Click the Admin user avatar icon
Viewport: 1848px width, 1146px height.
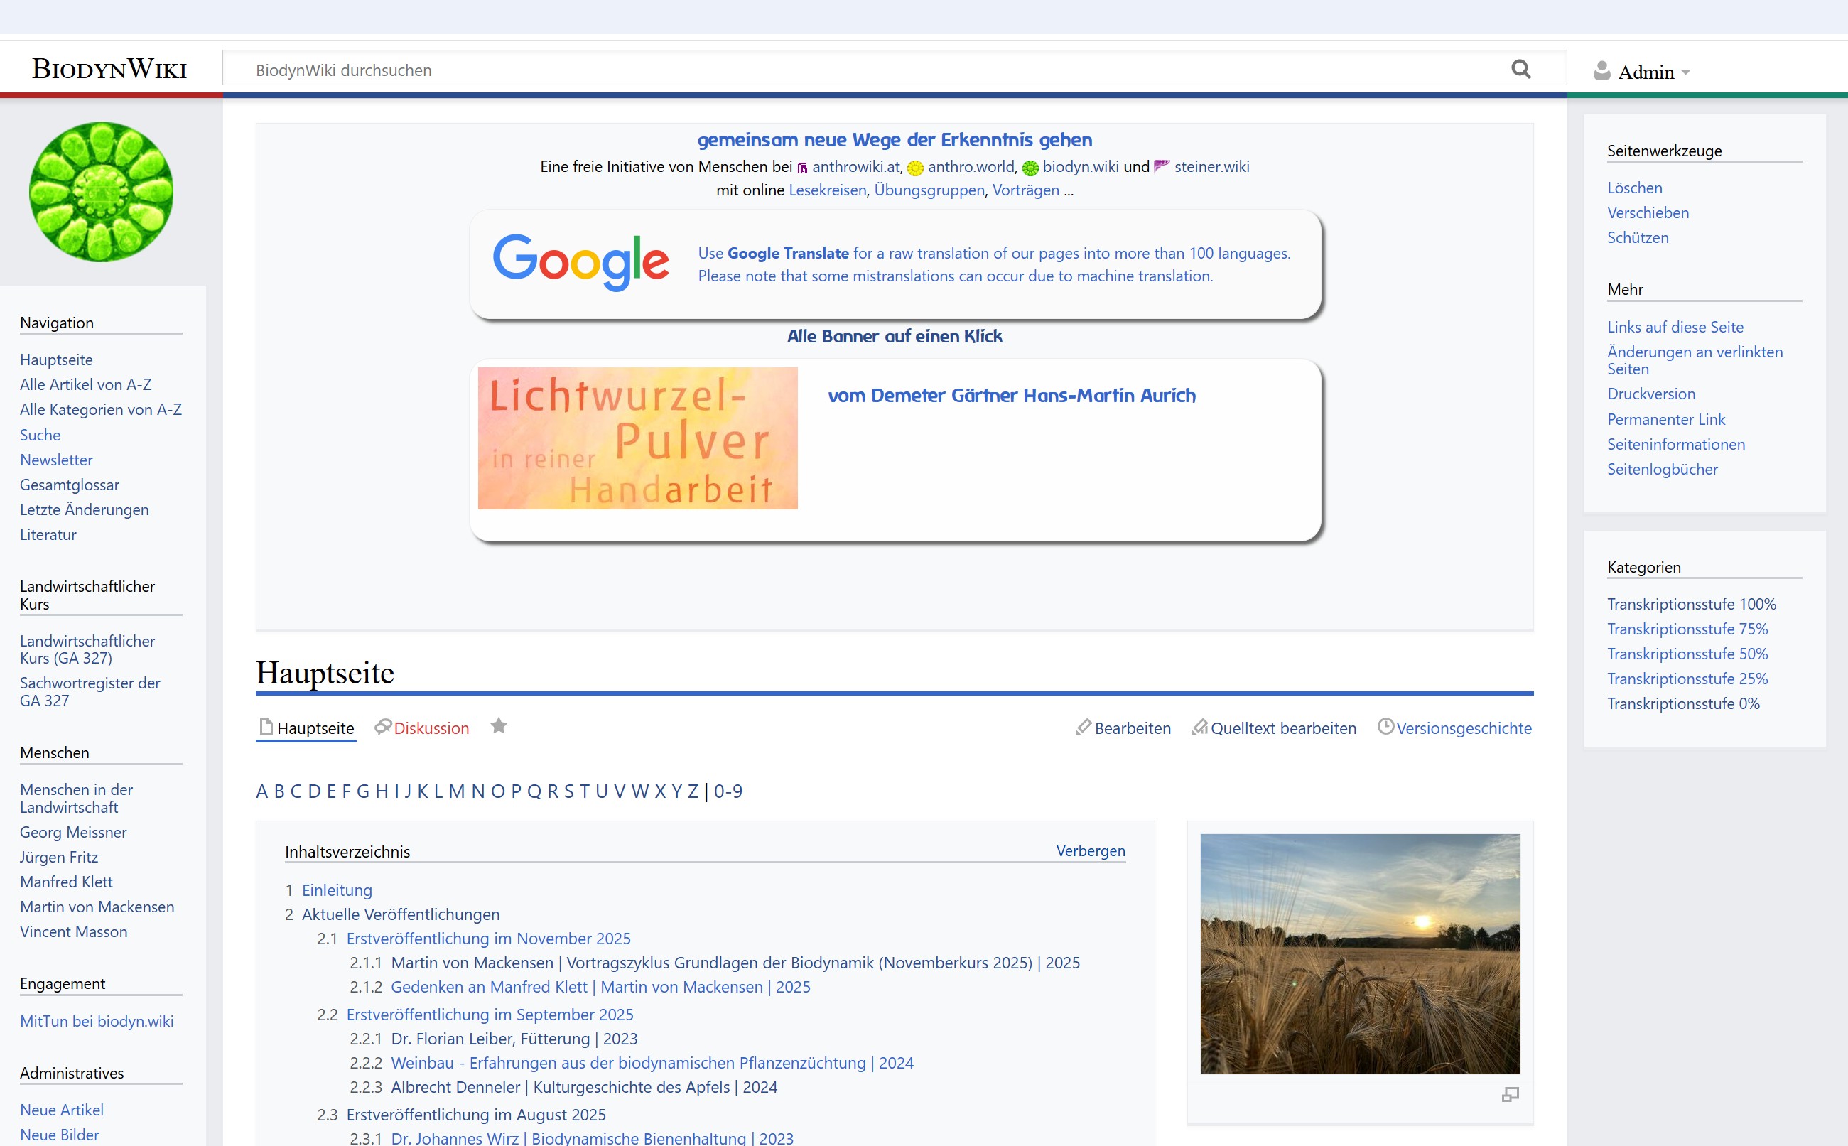[x=1601, y=71]
